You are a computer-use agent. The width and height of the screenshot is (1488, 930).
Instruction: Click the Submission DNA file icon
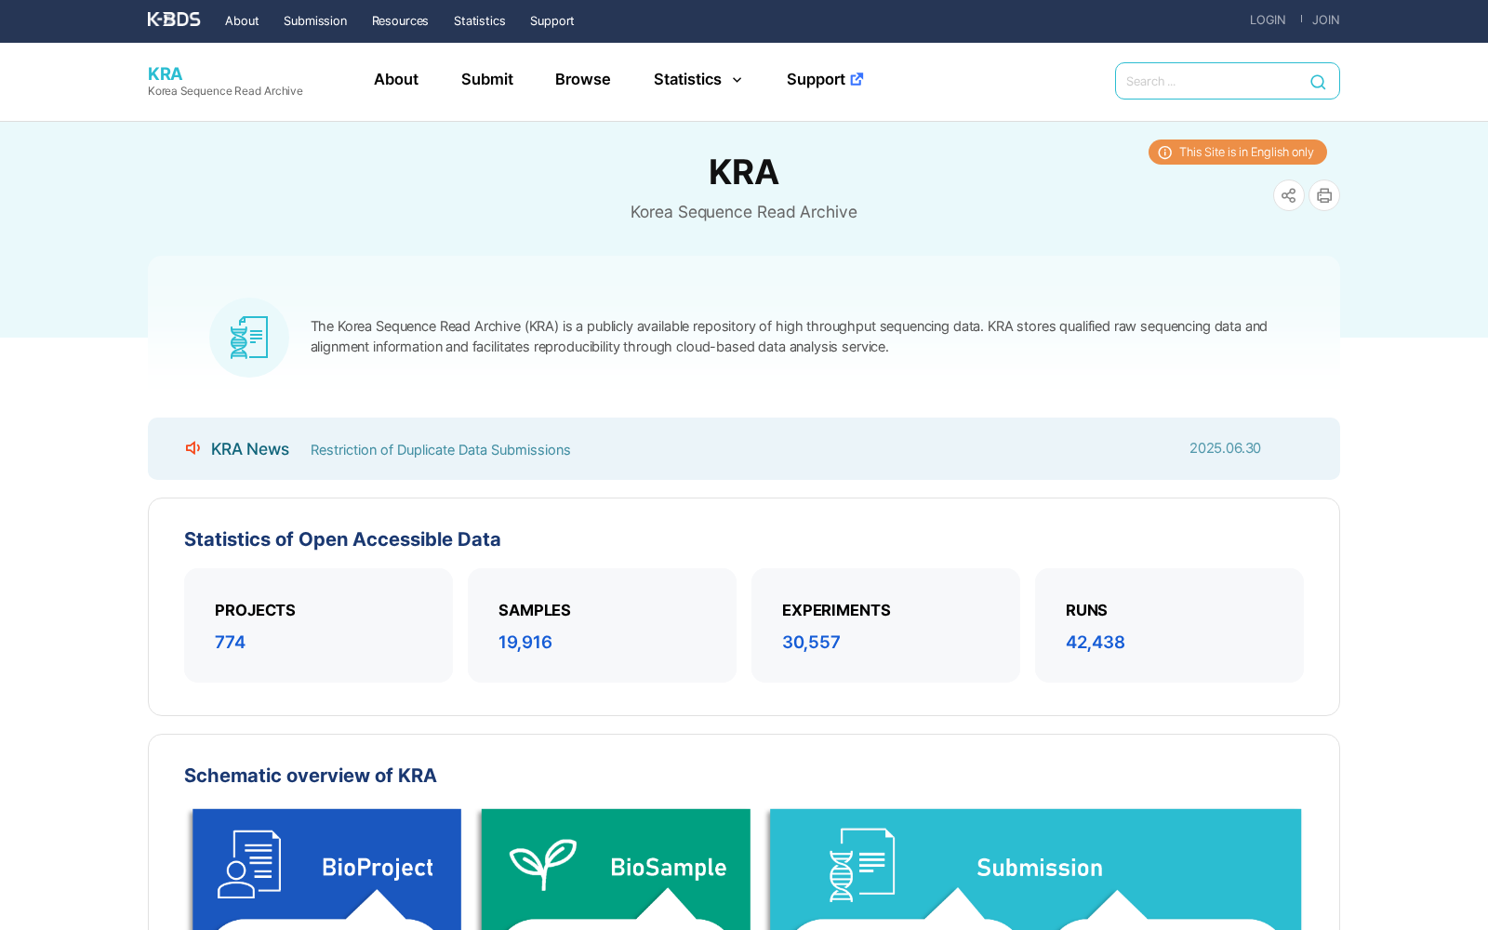tap(861, 865)
